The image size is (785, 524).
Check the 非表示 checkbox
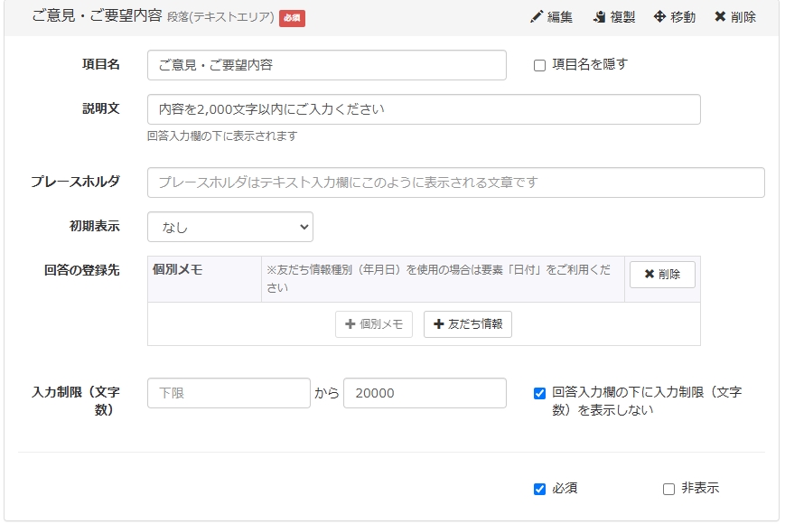tap(668, 489)
